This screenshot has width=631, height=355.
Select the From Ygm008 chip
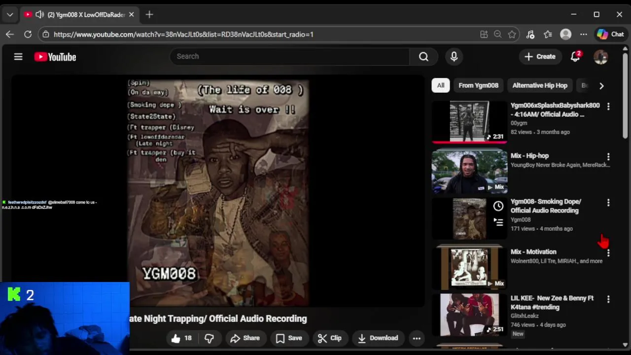[478, 85]
